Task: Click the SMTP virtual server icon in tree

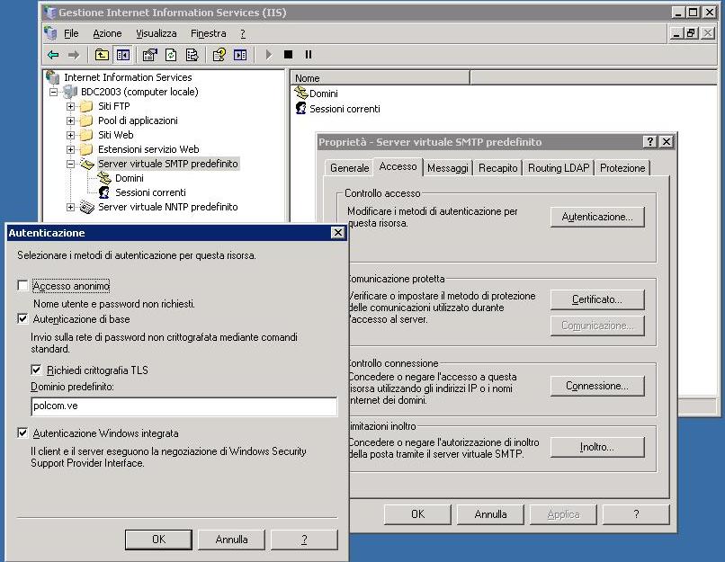Action: [87, 164]
